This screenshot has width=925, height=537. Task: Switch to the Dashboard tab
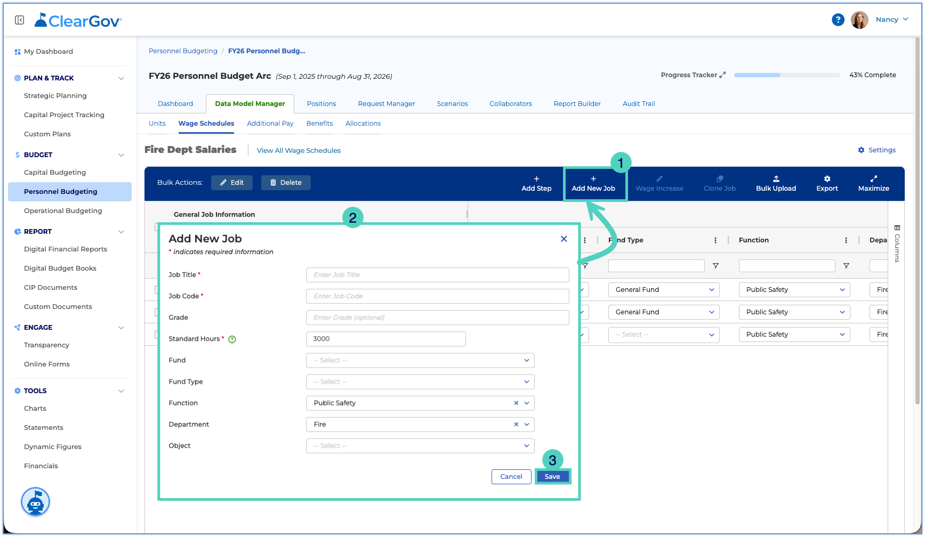tap(175, 104)
